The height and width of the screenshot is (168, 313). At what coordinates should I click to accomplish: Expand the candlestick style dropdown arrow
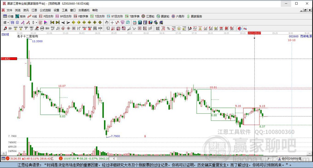point(36,23)
